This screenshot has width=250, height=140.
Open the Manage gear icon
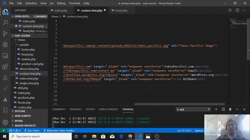pyautogui.click(x=5, y=122)
